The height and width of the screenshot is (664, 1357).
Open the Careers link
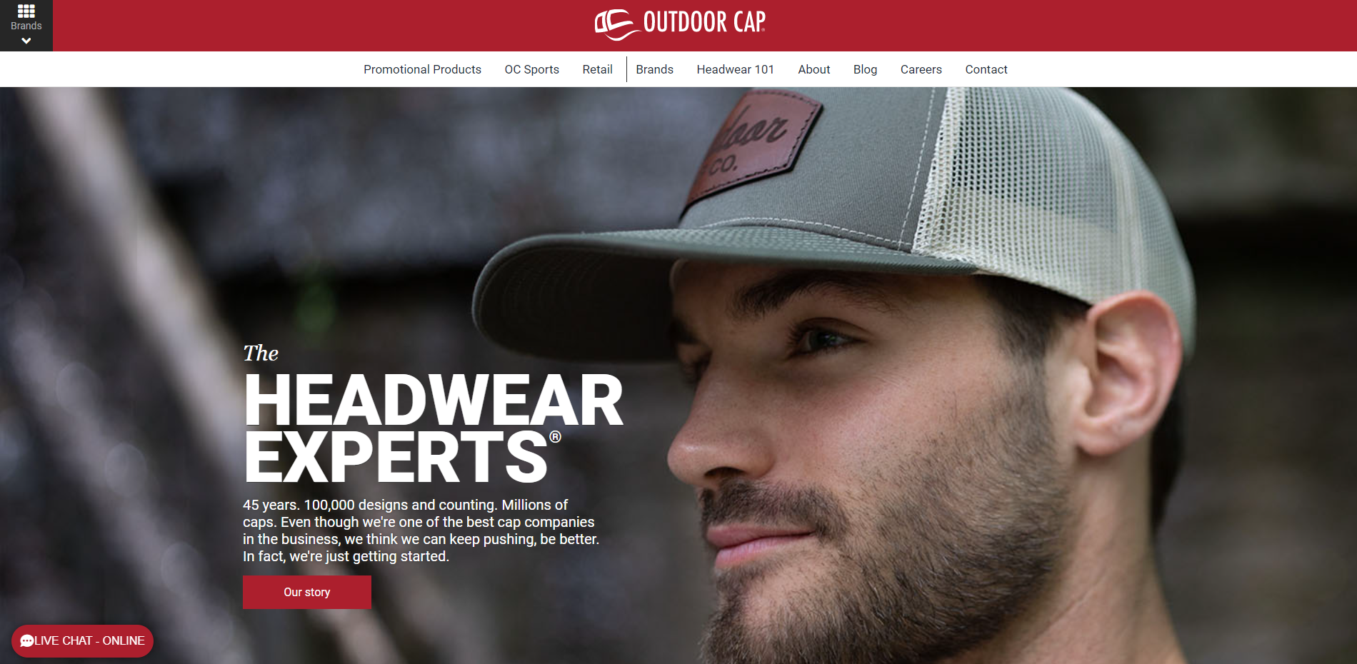tap(921, 69)
